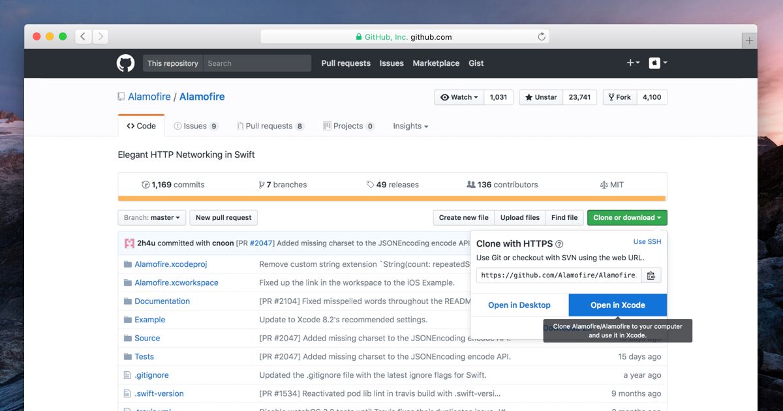Switch to the Issues tab
This screenshot has height=411, width=783.
click(196, 126)
